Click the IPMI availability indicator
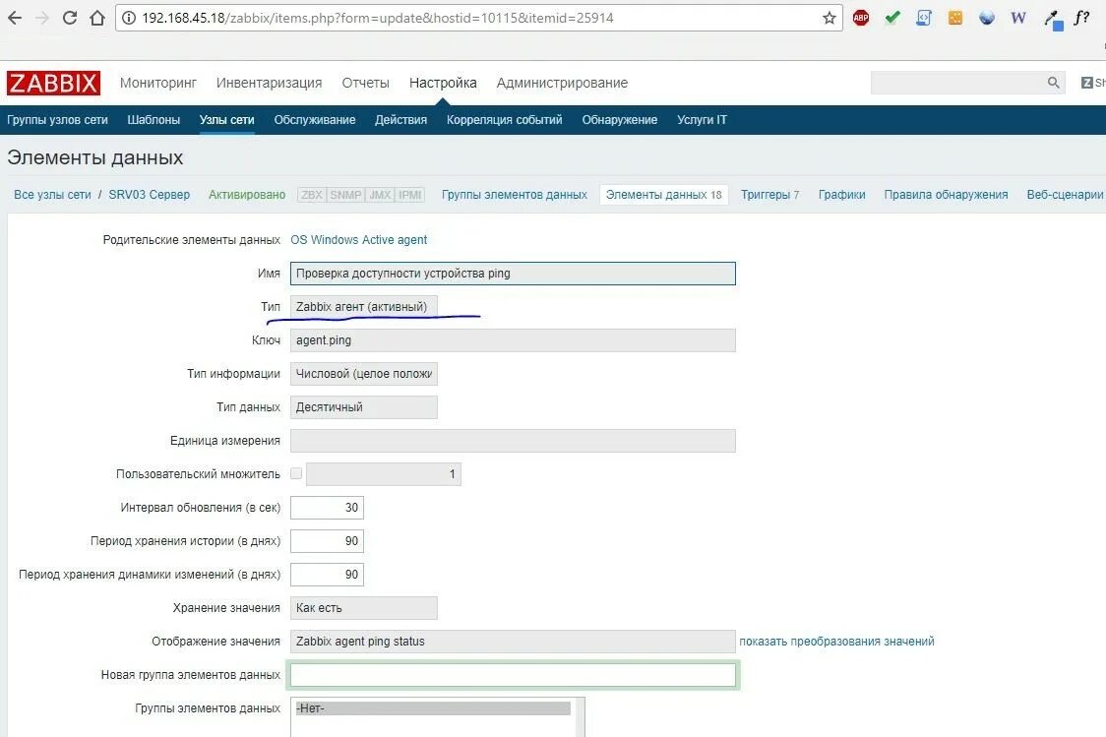Screen dimensions: 1106x737 (x=409, y=195)
